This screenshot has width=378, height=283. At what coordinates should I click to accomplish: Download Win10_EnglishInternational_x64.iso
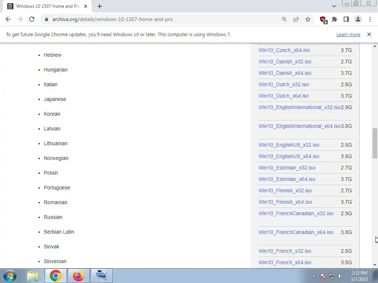pos(299,126)
